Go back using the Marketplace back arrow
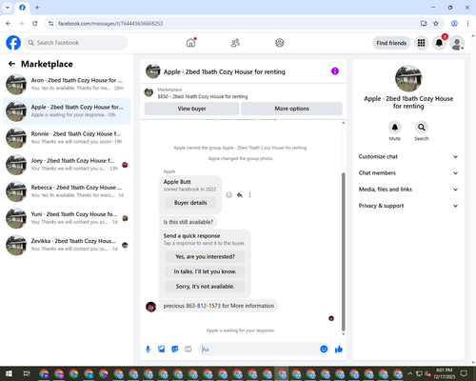 (x=11, y=64)
